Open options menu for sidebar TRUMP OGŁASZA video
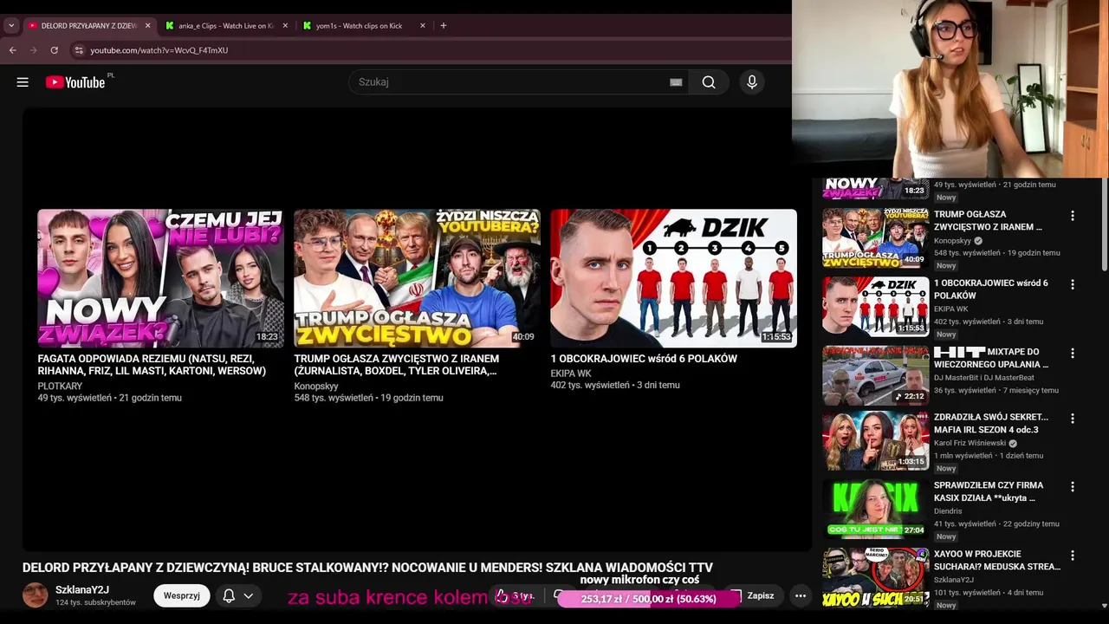The height and width of the screenshot is (624, 1109). pyautogui.click(x=1073, y=216)
